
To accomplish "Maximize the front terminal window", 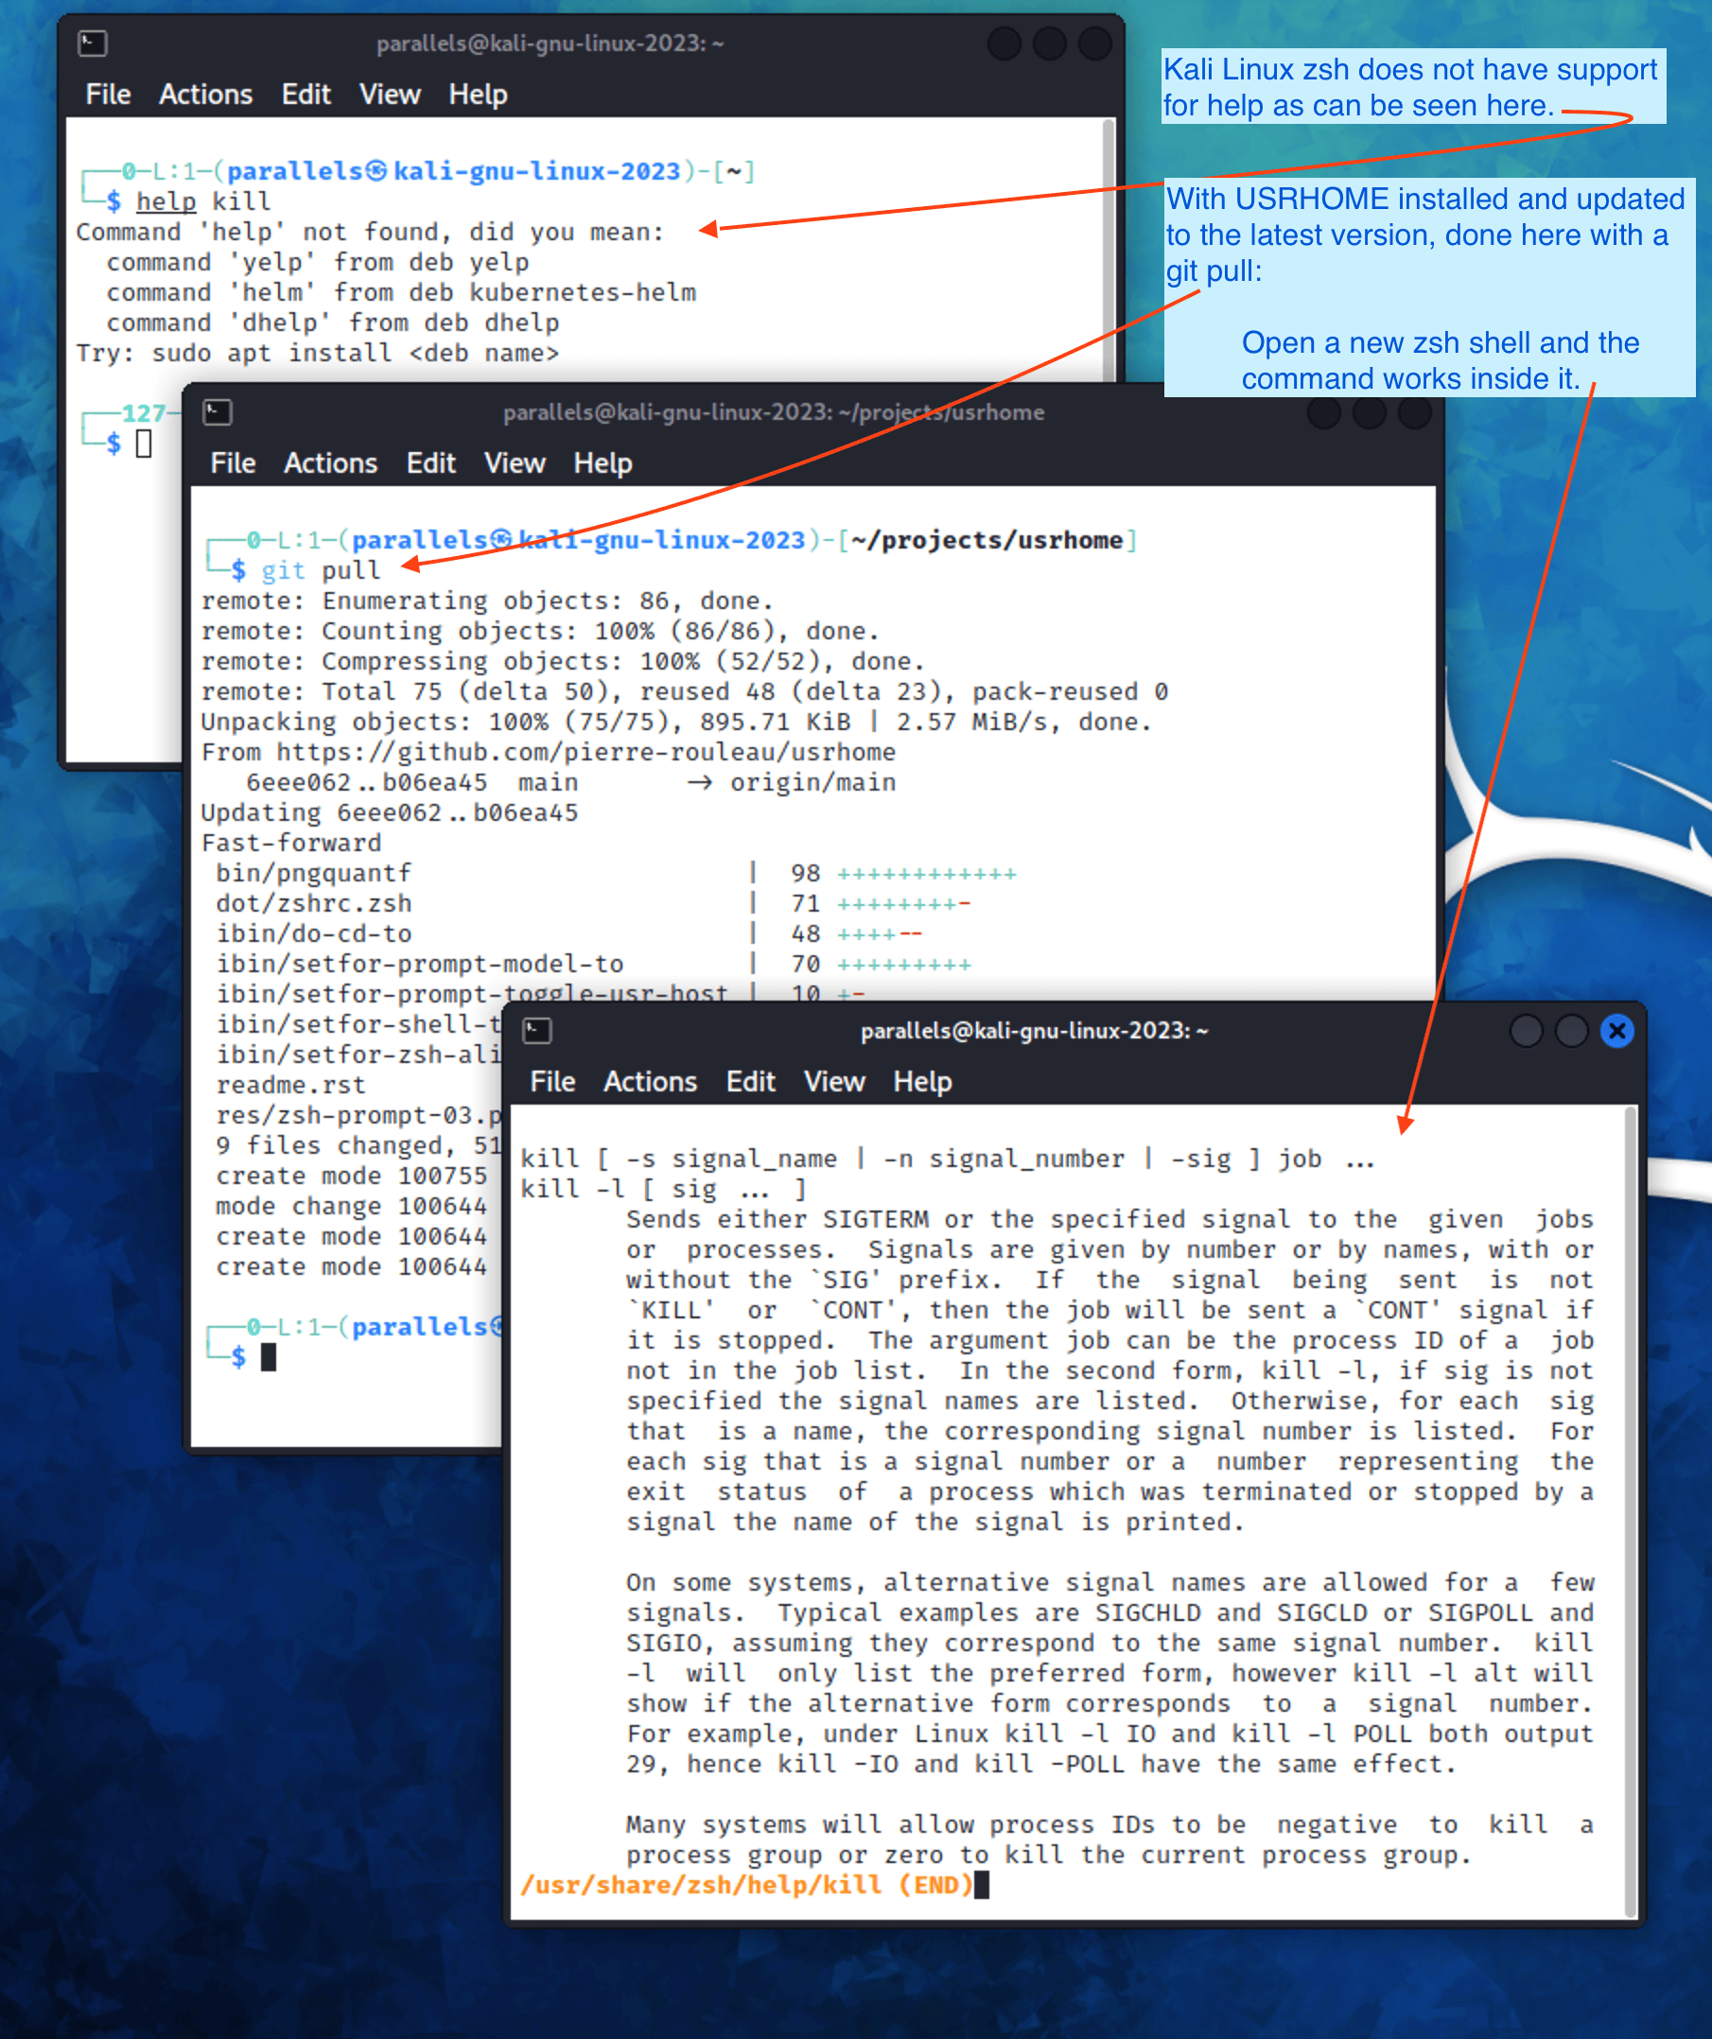I will pos(1571,1031).
